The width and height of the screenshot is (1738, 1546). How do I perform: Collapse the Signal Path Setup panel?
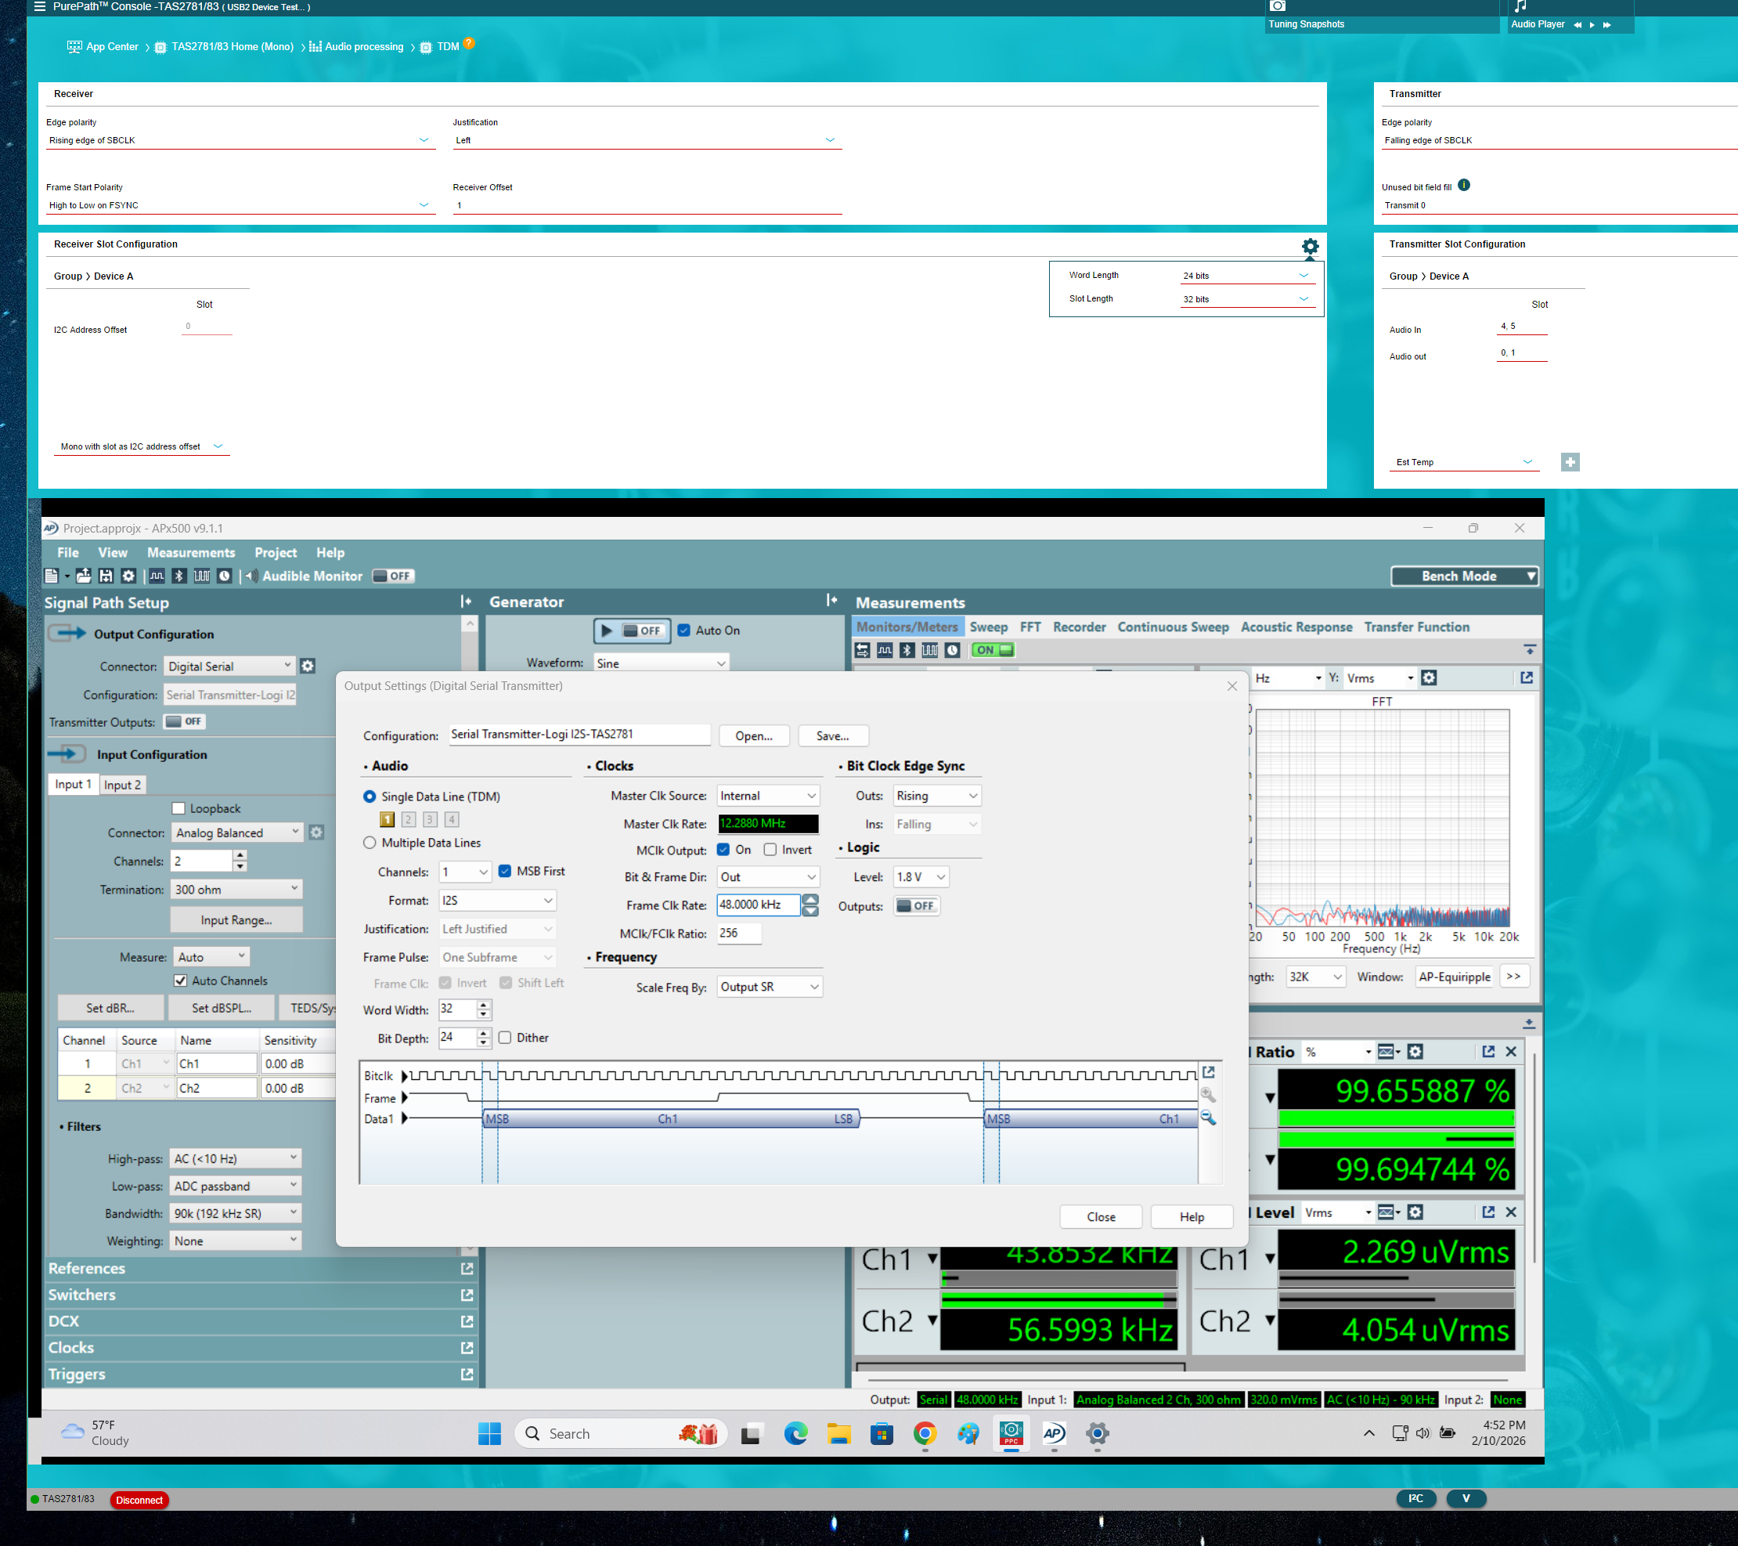[466, 601]
